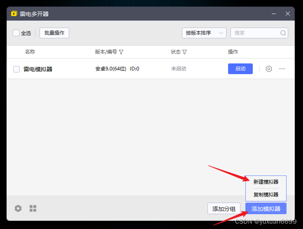Screen dimensions: 303x229
Task: Toggle the 全选 select-all checkbox
Action: (16, 33)
